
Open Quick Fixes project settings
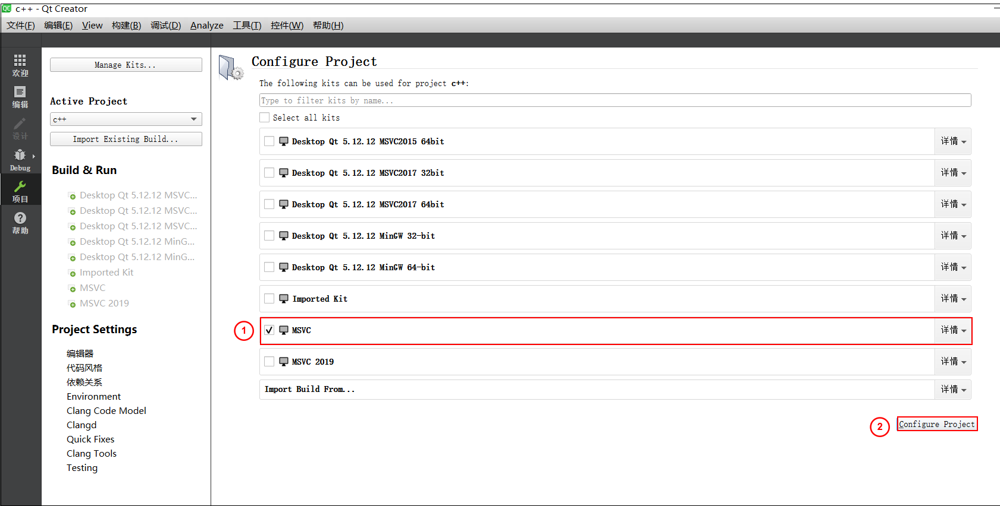(90, 439)
